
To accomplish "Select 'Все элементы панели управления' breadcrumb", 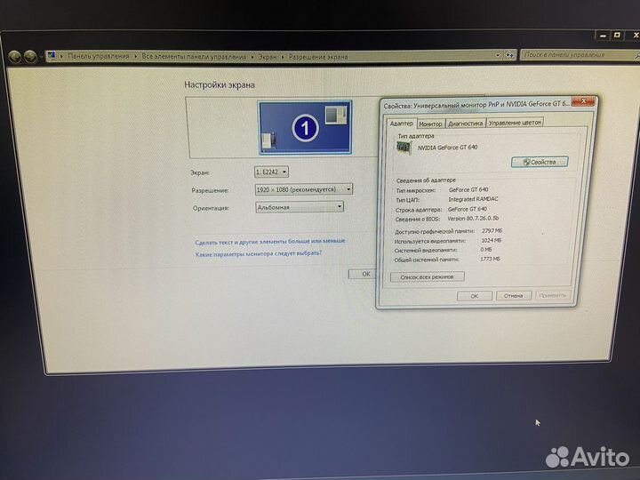I will [194, 57].
